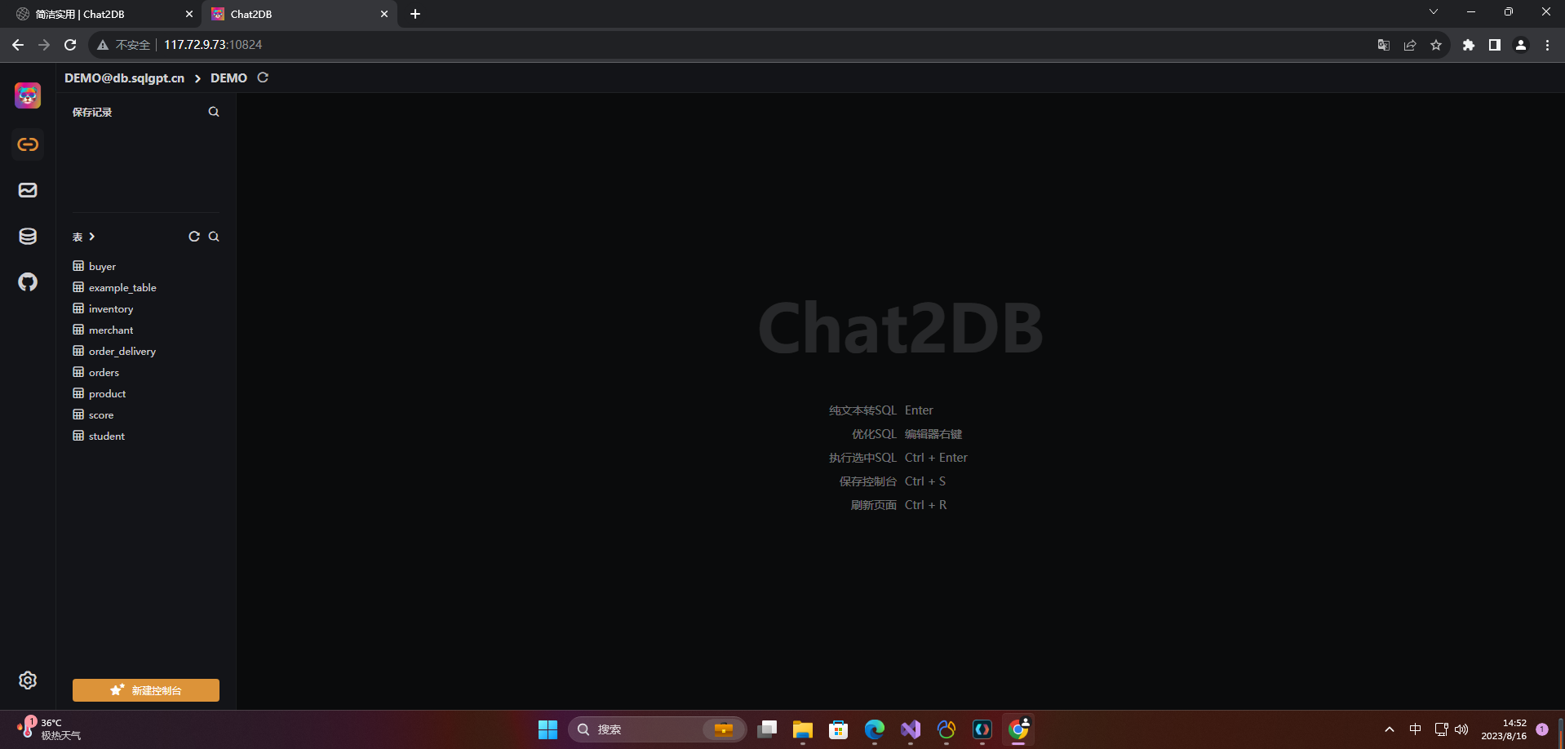This screenshot has height=749, width=1565.
Task: Click the taskbar clock showing 14:52
Action: pyautogui.click(x=1503, y=729)
